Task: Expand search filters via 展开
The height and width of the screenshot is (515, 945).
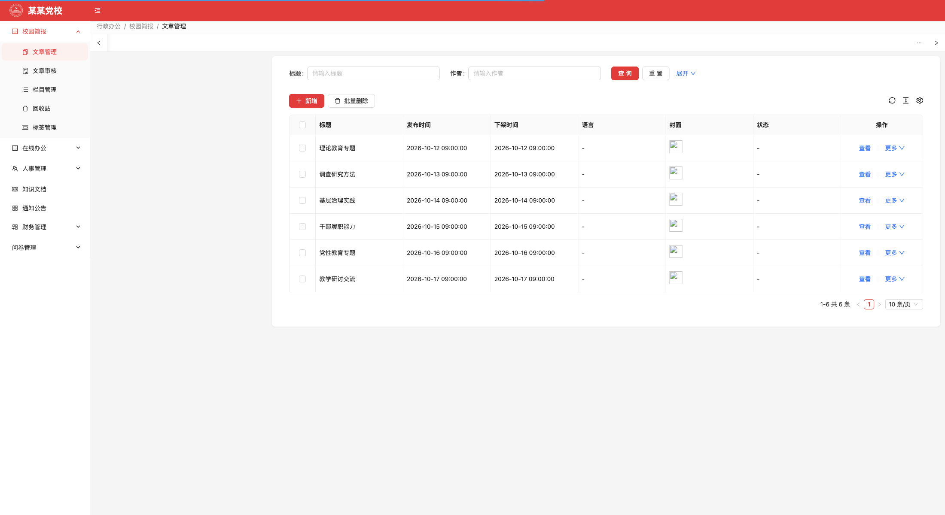Action: click(686, 73)
